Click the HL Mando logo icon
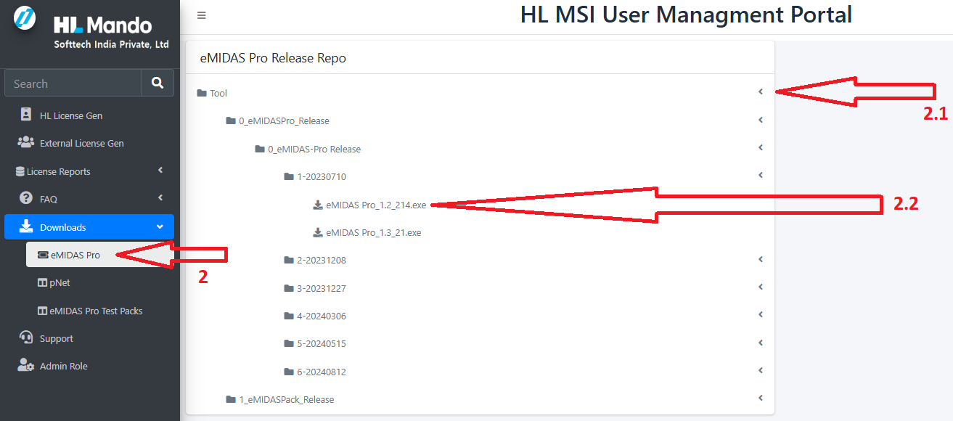Screen dimensions: 953x421 [x=25, y=19]
